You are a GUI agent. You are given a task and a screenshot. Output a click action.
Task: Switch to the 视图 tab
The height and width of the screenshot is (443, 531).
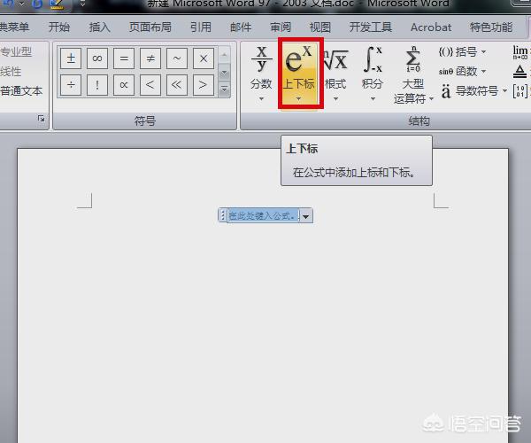(320, 27)
